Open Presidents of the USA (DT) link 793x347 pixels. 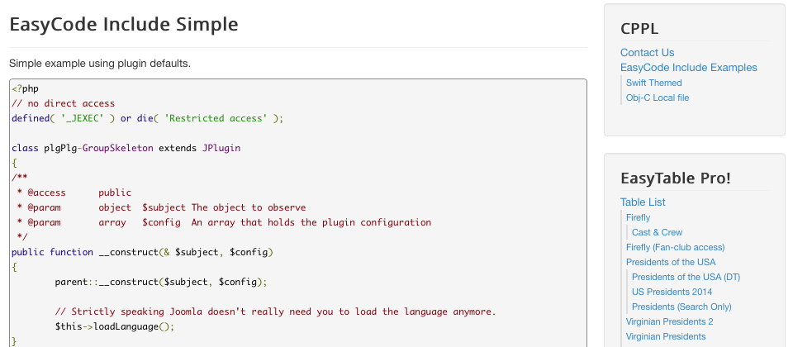pyautogui.click(x=686, y=278)
